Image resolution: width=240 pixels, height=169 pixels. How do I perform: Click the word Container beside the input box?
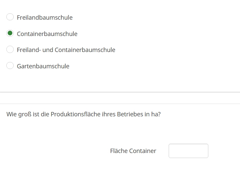coord(143,151)
